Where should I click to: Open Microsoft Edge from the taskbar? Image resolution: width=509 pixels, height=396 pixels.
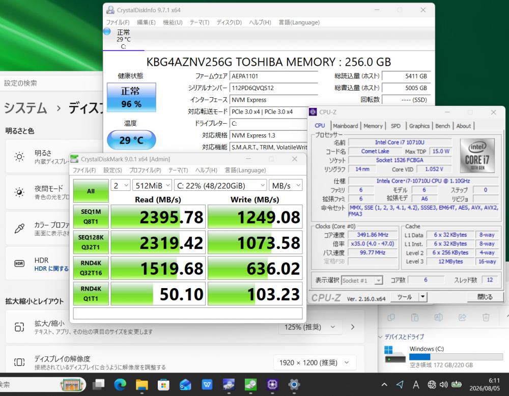tap(120, 385)
